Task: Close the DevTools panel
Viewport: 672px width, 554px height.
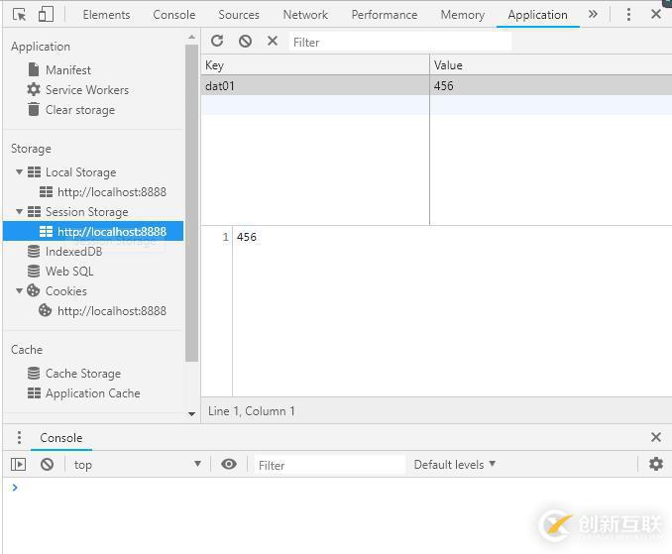Action: pyautogui.click(x=656, y=14)
